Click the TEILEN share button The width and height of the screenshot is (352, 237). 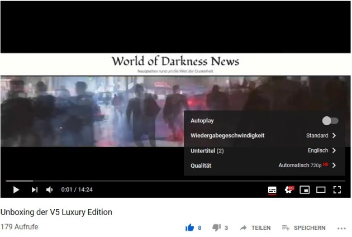[x=255, y=228]
